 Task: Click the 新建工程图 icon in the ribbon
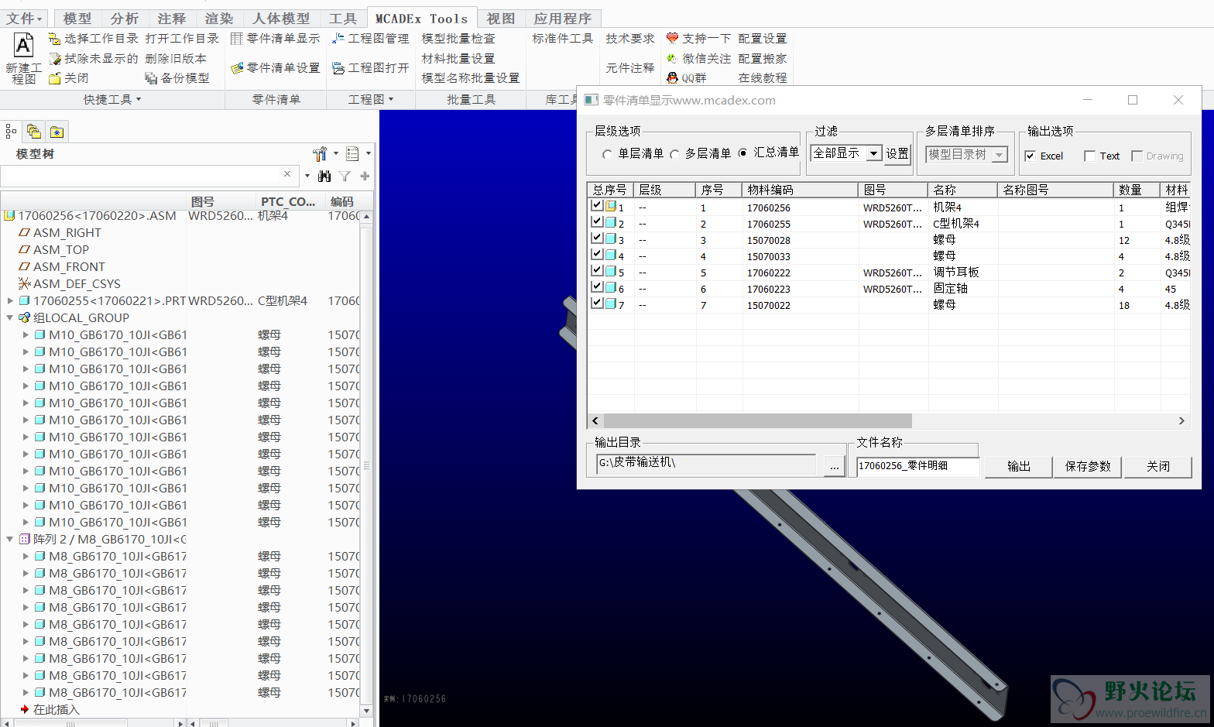click(x=23, y=46)
